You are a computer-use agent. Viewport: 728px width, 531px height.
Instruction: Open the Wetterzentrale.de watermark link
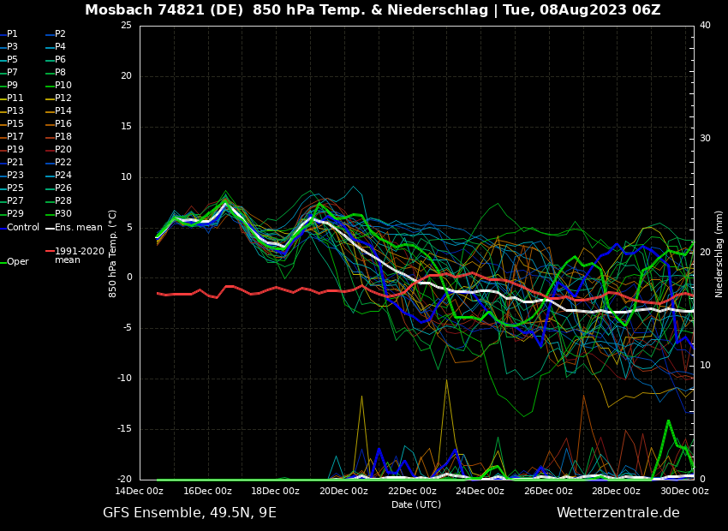[x=618, y=513]
